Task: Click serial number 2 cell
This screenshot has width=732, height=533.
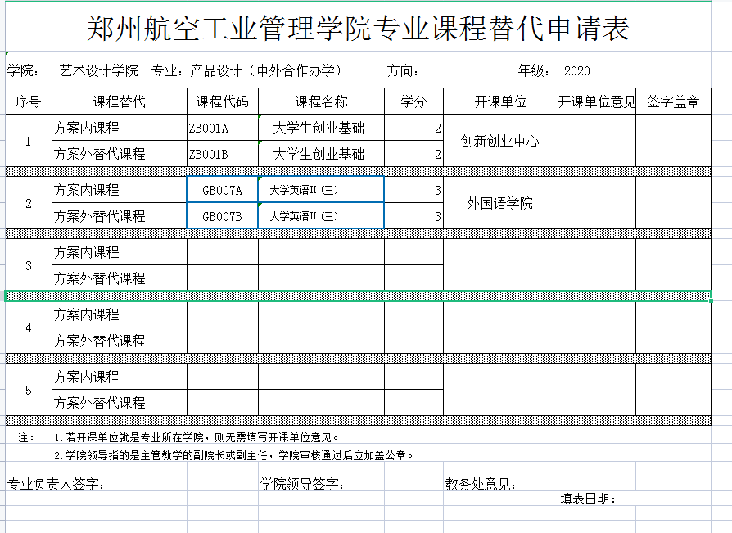Action: coord(29,202)
